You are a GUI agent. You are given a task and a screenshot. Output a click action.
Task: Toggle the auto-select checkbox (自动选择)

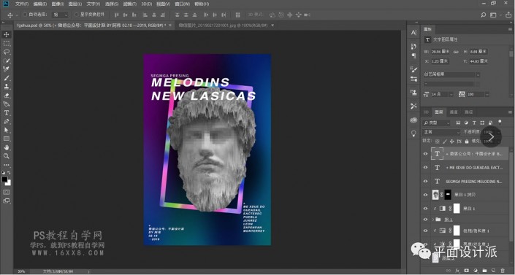[25, 15]
